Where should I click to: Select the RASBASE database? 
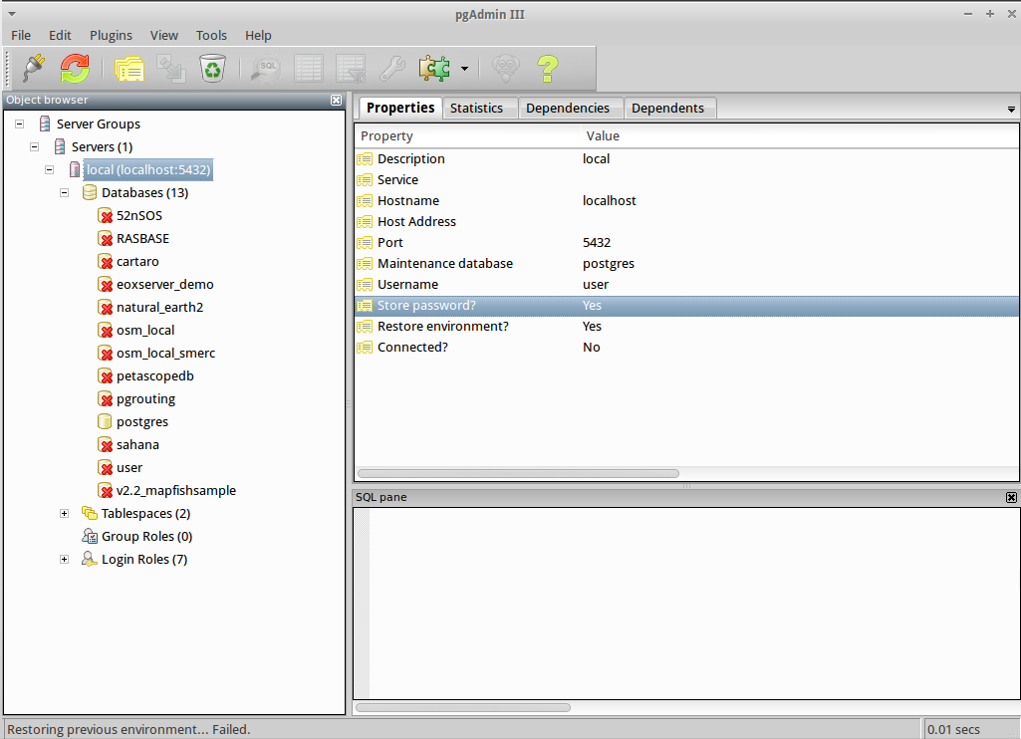tap(142, 238)
